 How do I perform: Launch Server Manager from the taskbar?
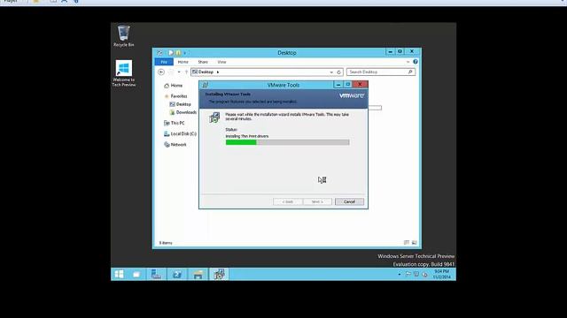coord(156,275)
